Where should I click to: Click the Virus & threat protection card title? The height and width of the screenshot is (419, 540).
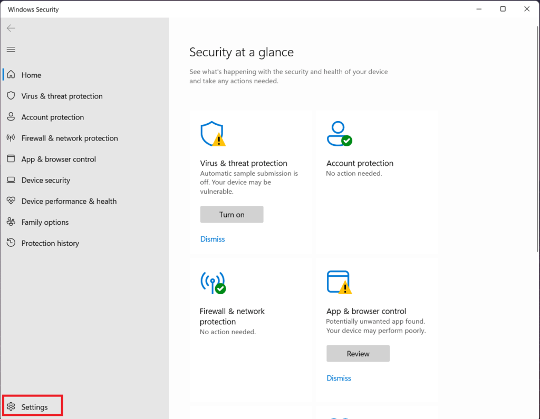pyautogui.click(x=244, y=163)
